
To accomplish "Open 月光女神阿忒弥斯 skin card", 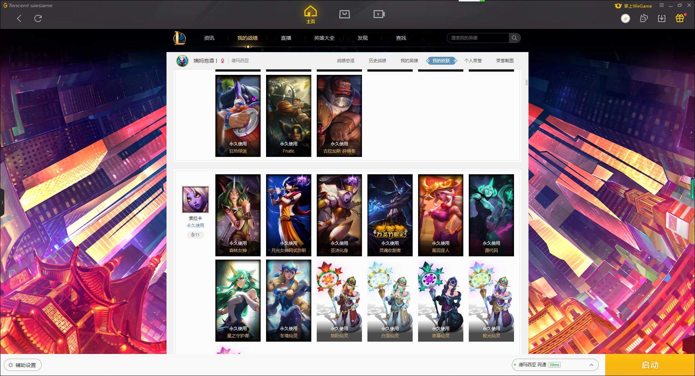I will (x=288, y=215).
